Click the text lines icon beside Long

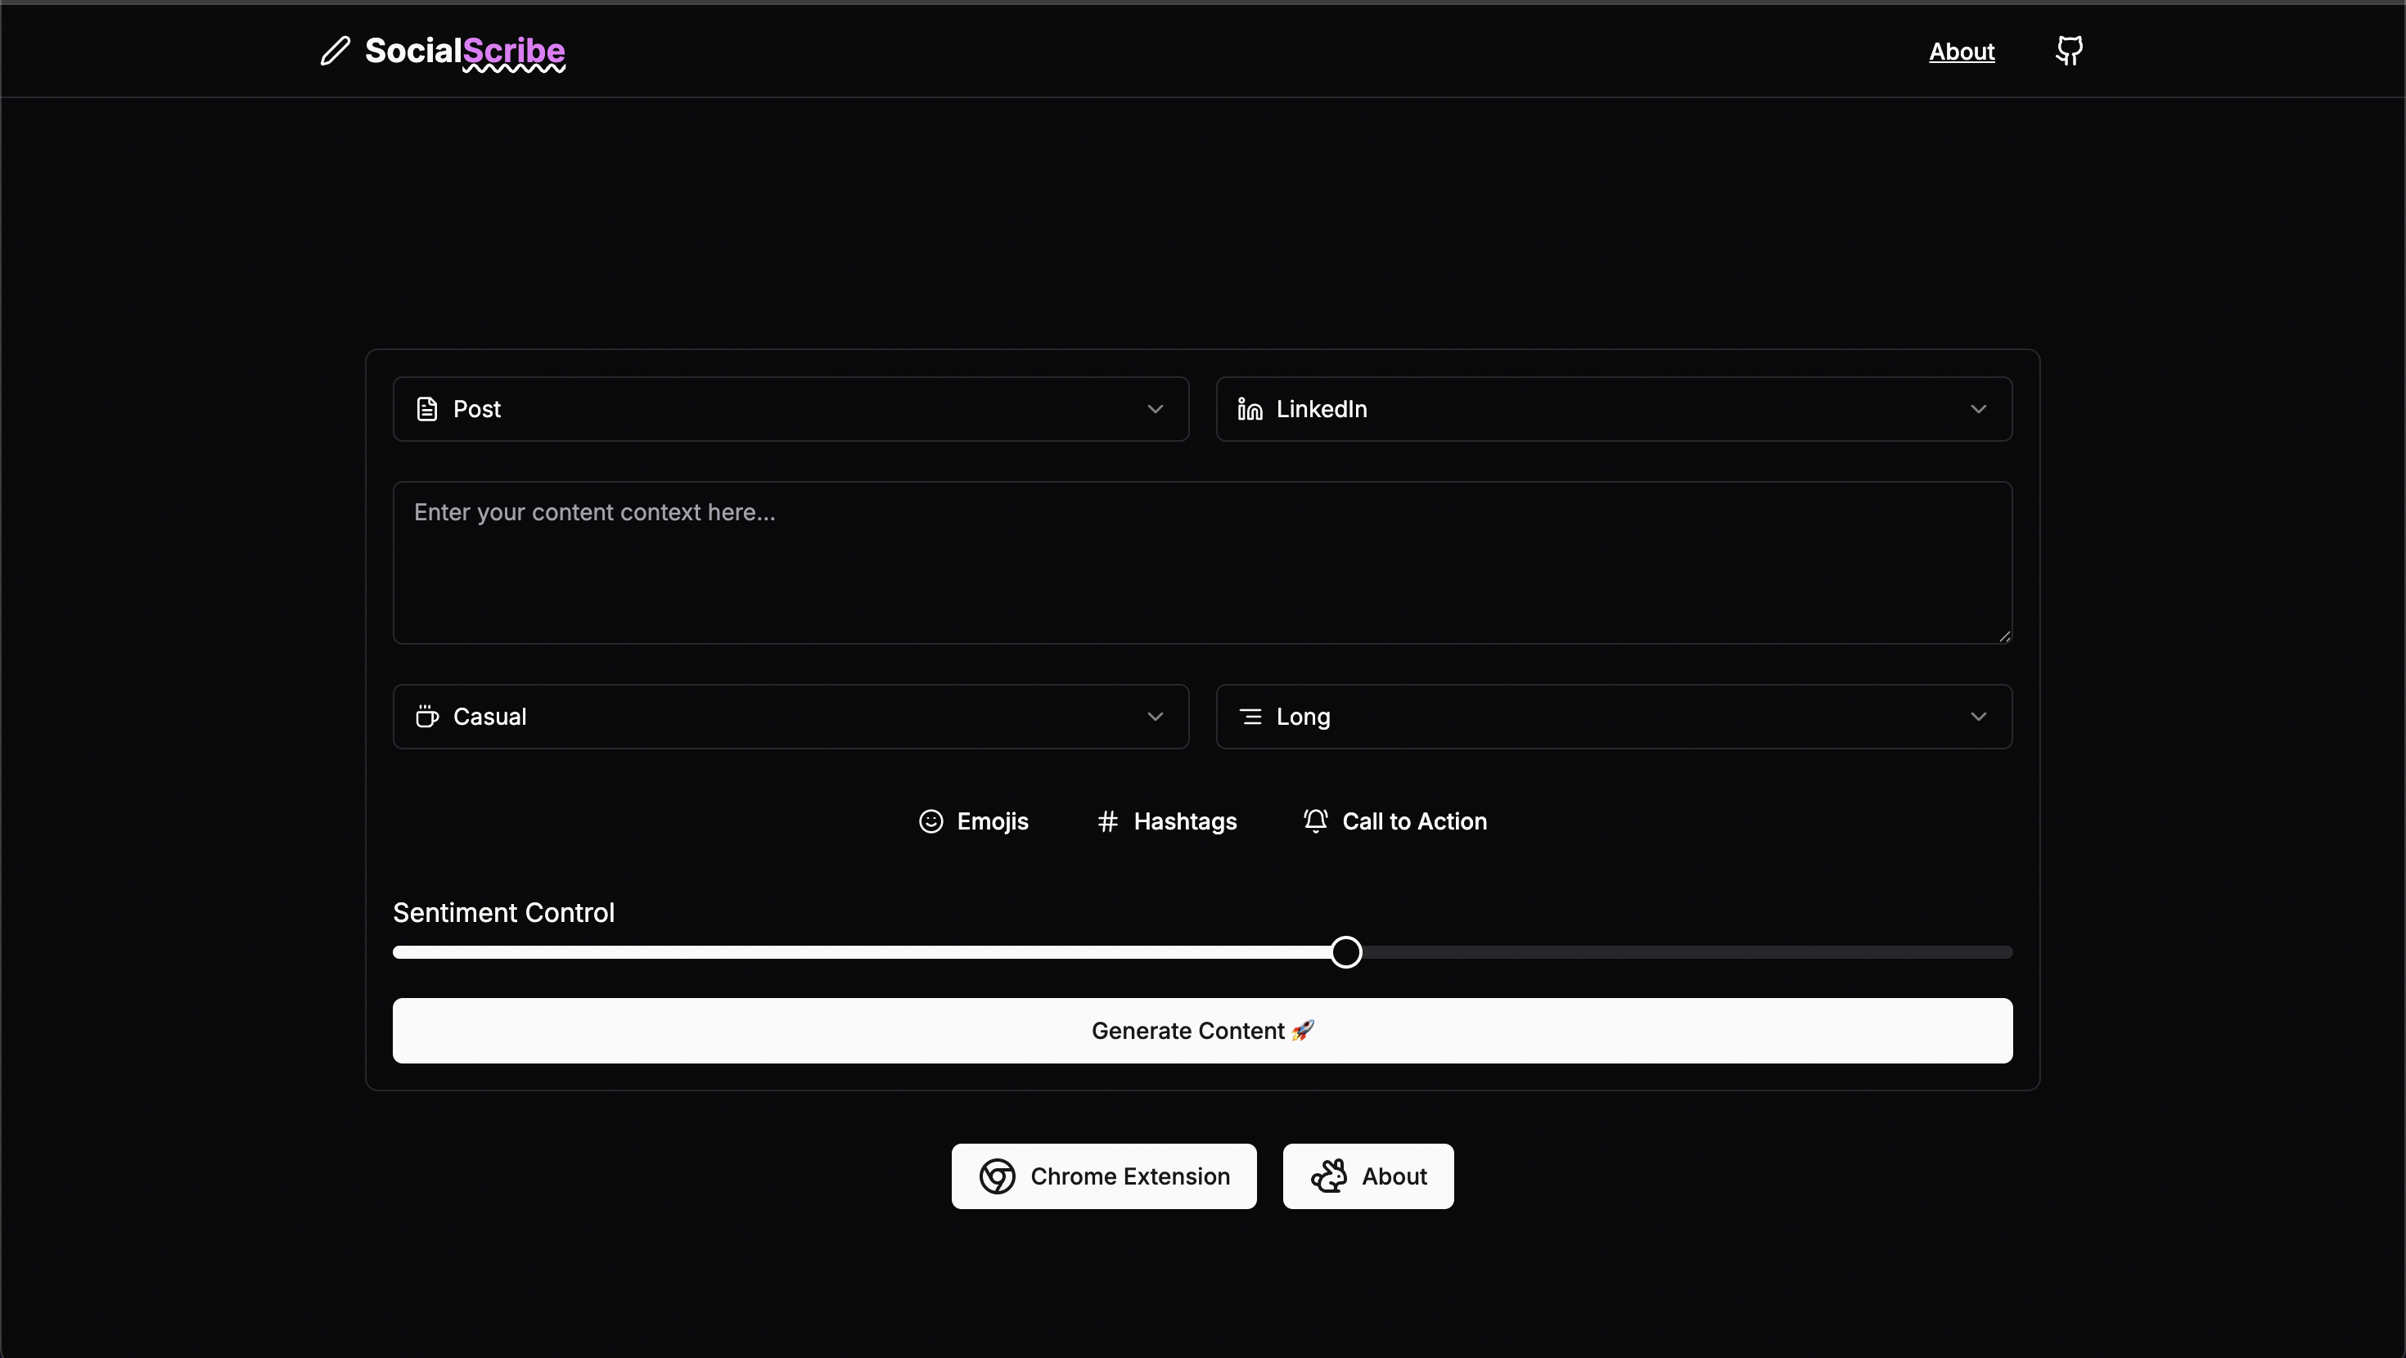tap(1250, 717)
